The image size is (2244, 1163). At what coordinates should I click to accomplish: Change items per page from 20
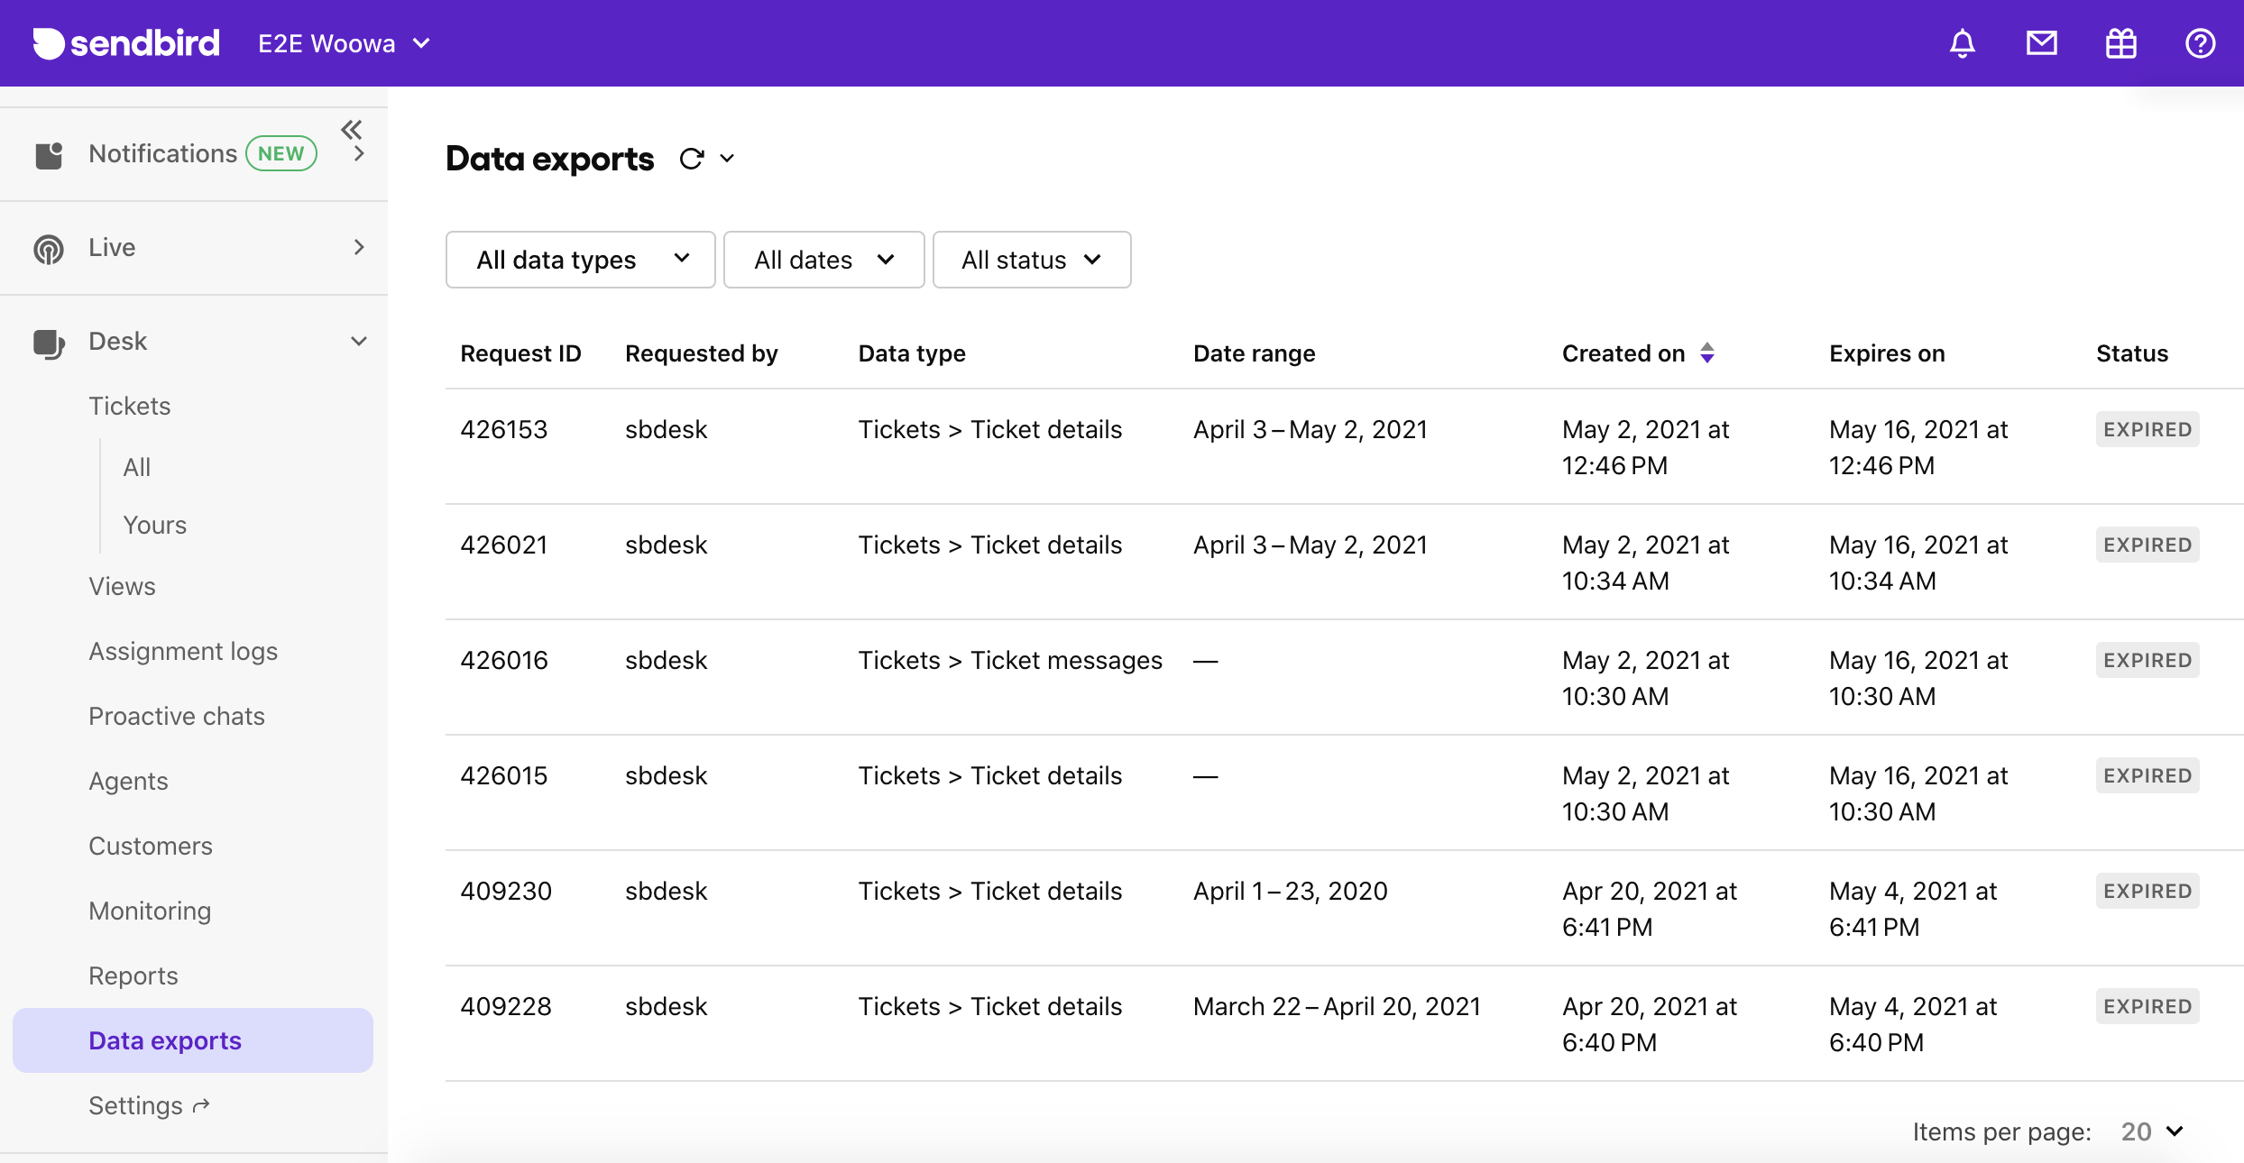2152,1131
